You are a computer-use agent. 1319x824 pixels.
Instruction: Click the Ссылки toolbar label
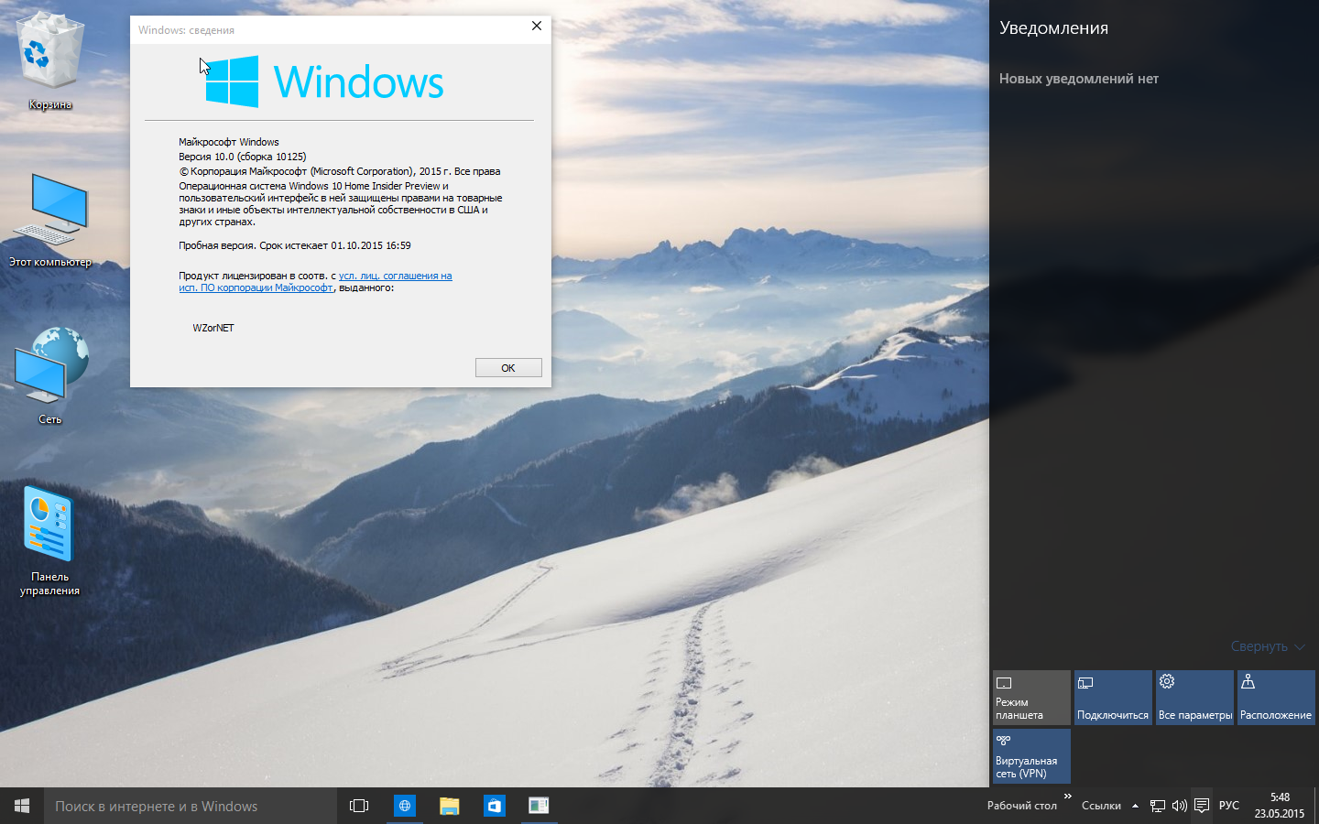click(x=1101, y=806)
